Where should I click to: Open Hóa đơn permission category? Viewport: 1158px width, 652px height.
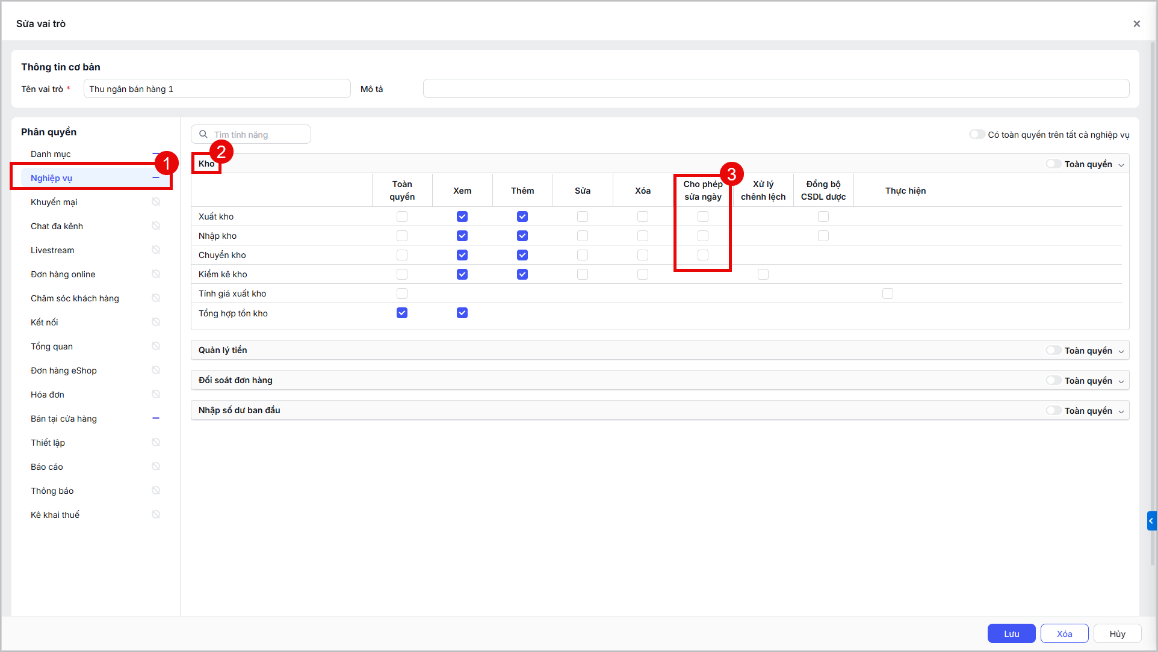click(x=96, y=395)
